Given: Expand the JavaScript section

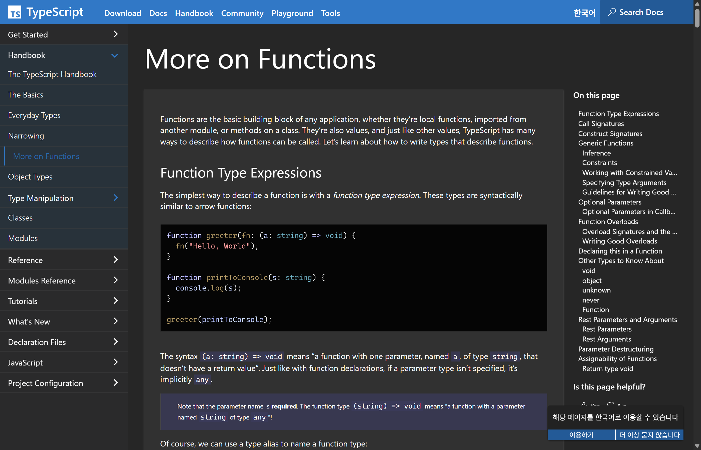Looking at the screenshot, I should [115, 362].
